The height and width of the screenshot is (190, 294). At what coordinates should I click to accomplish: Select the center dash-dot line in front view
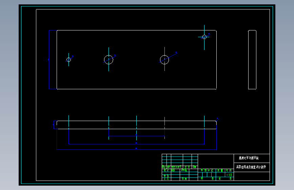[x=137, y=128]
